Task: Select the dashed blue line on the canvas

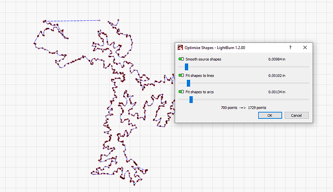Action: coord(73,21)
